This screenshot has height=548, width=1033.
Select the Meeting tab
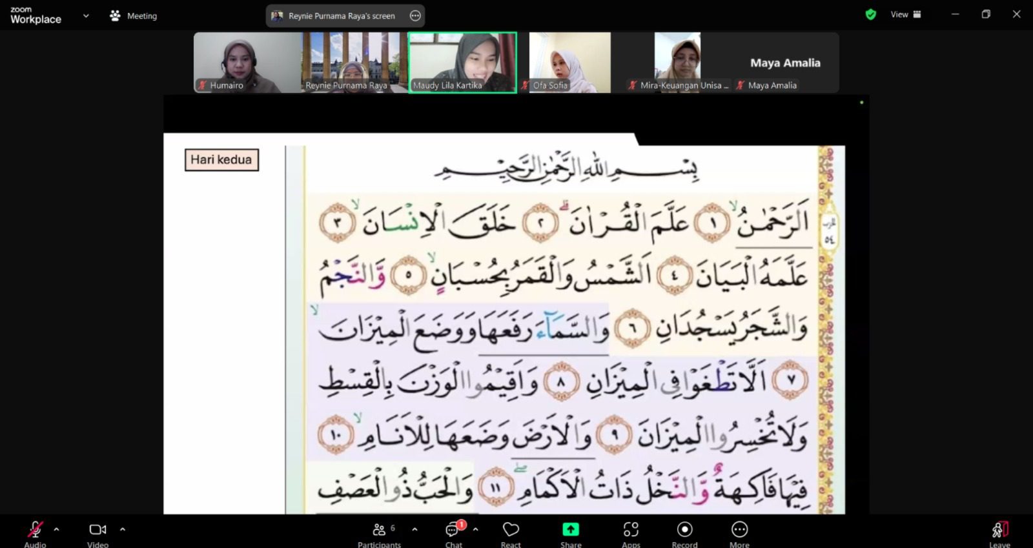(x=134, y=15)
